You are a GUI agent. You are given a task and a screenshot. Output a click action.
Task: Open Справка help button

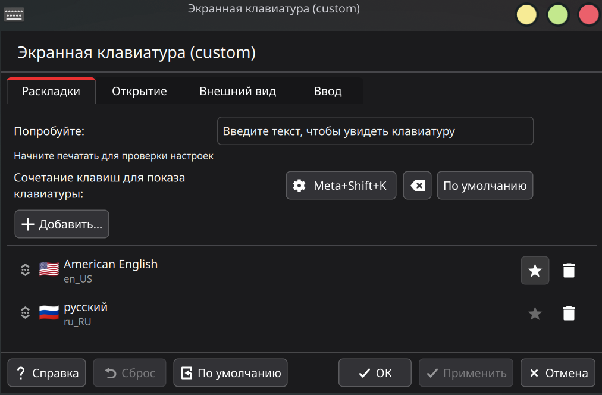[x=47, y=373]
